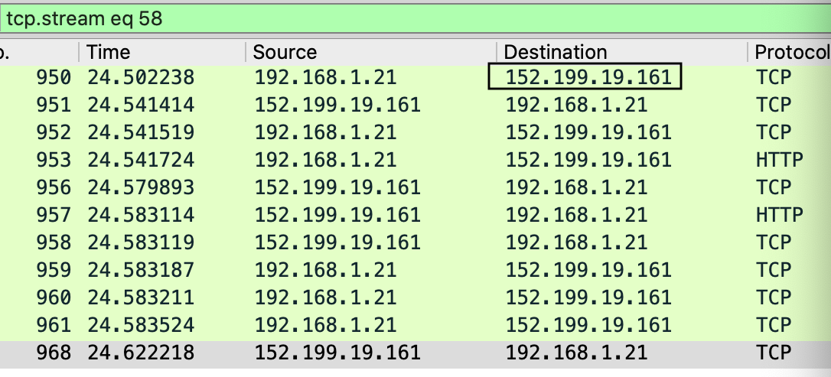Screen dimensions: 831x377
Task: Click the destination address of packet 968
Action: click(576, 353)
